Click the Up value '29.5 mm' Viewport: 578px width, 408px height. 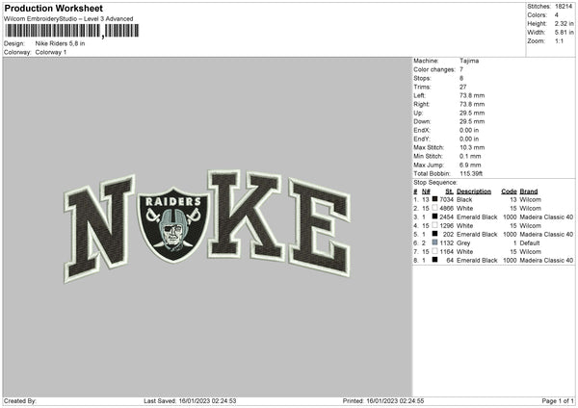point(472,113)
